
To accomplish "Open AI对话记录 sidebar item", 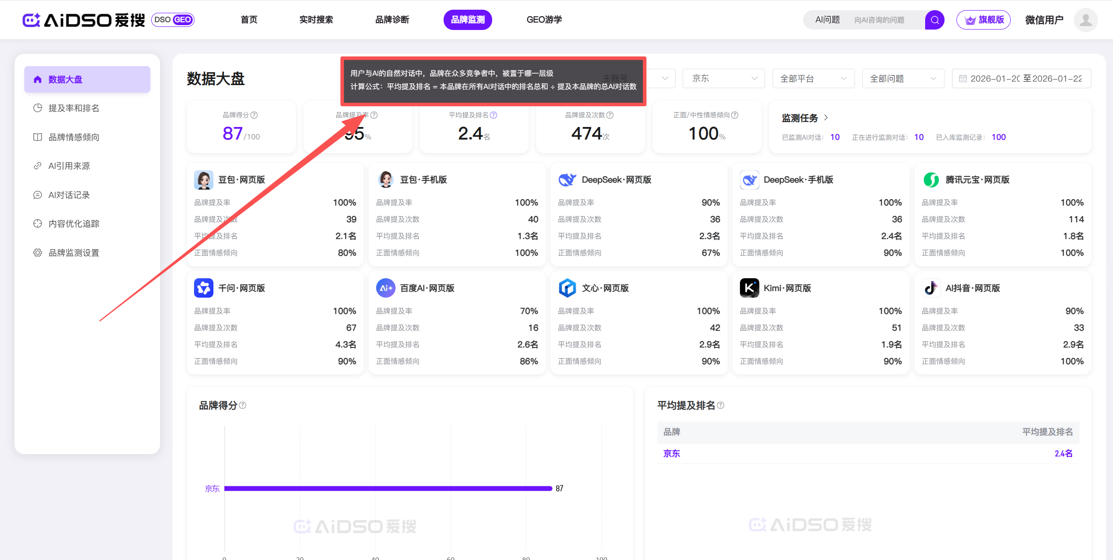I will 69,195.
